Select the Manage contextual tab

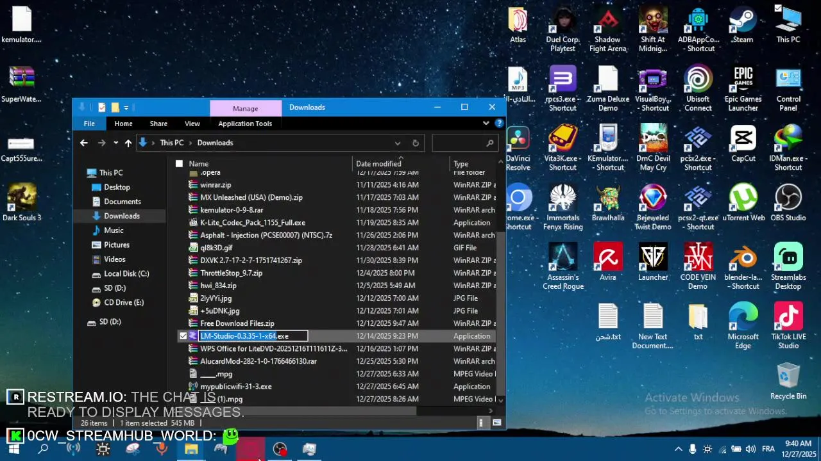click(246, 108)
